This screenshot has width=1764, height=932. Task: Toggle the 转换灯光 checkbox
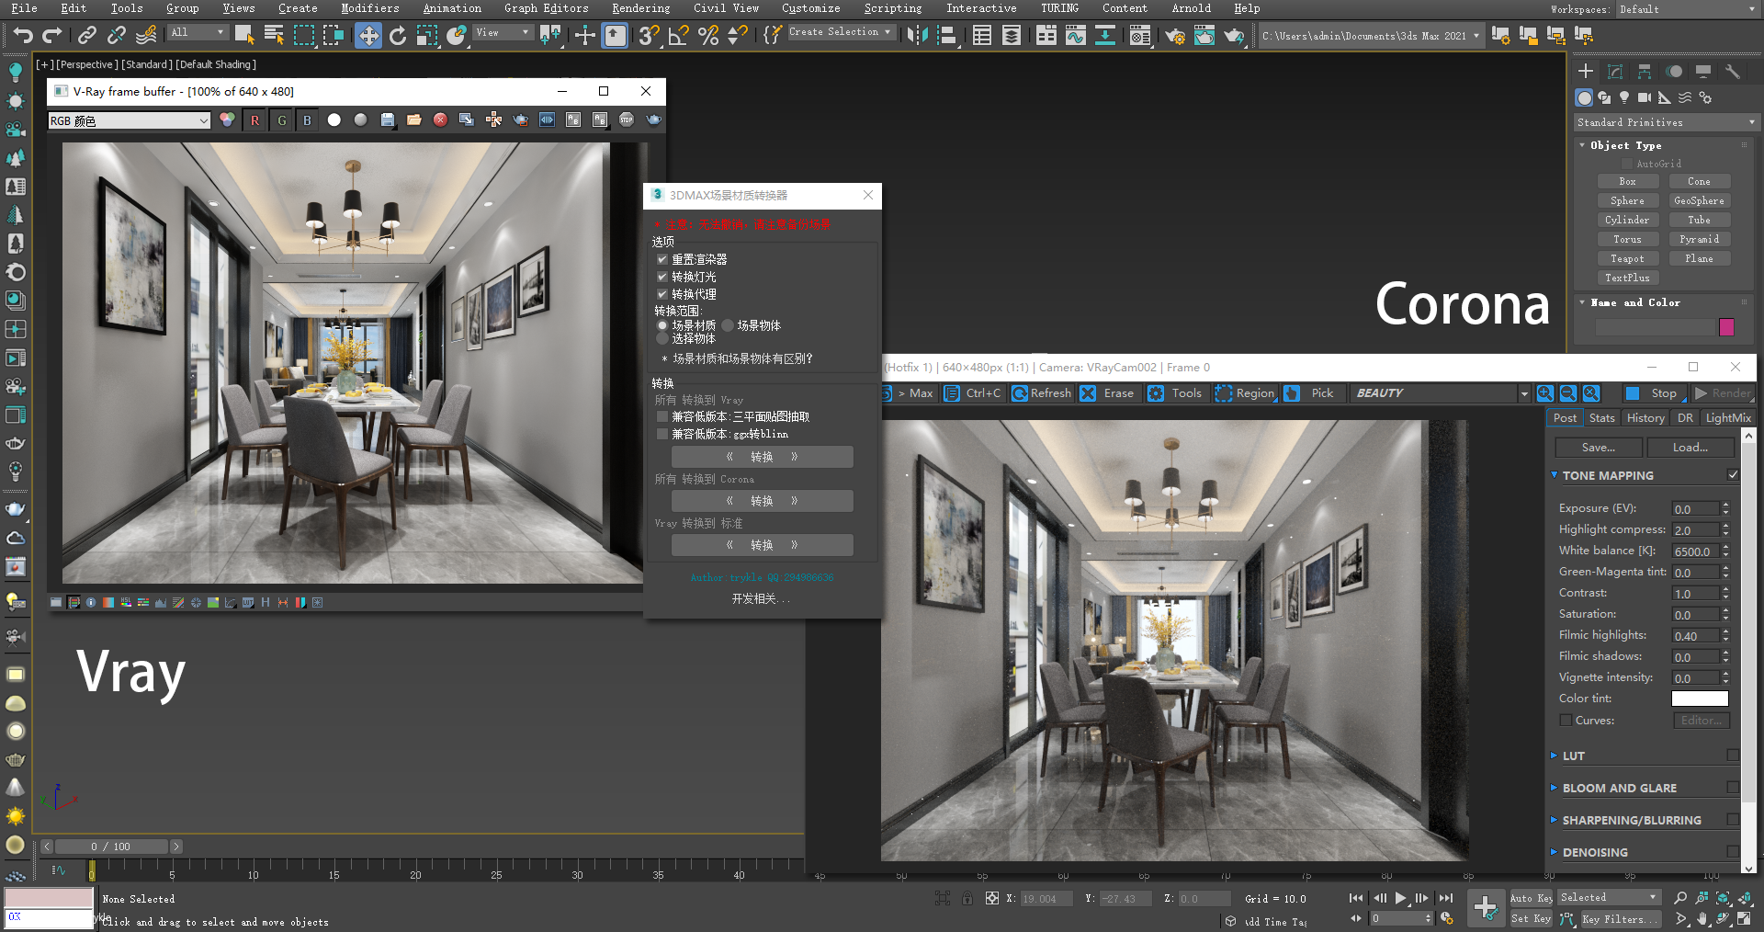pyautogui.click(x=661, y=277)
